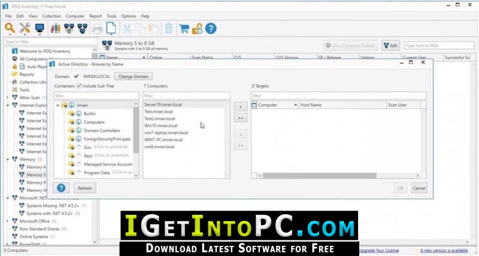Select win7-laptop.imran.local in the list
The height and width of the screenshot is (256, 479).
(x=166, y=132)
